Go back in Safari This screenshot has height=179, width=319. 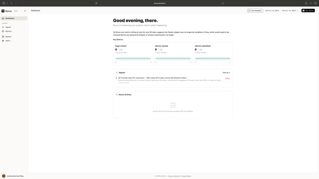11,3
